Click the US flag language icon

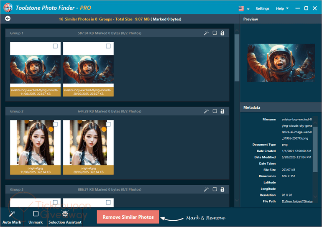pyautogui.click(x=241, y=9)
